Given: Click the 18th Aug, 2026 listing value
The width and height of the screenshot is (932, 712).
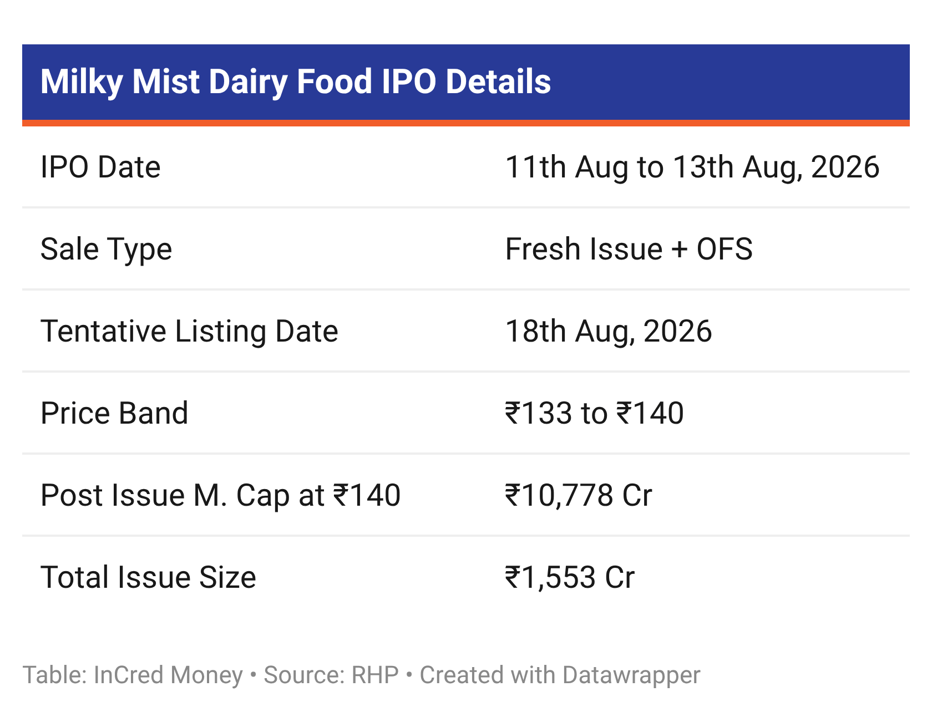Looking at the screenshot, I should [609, 332].
